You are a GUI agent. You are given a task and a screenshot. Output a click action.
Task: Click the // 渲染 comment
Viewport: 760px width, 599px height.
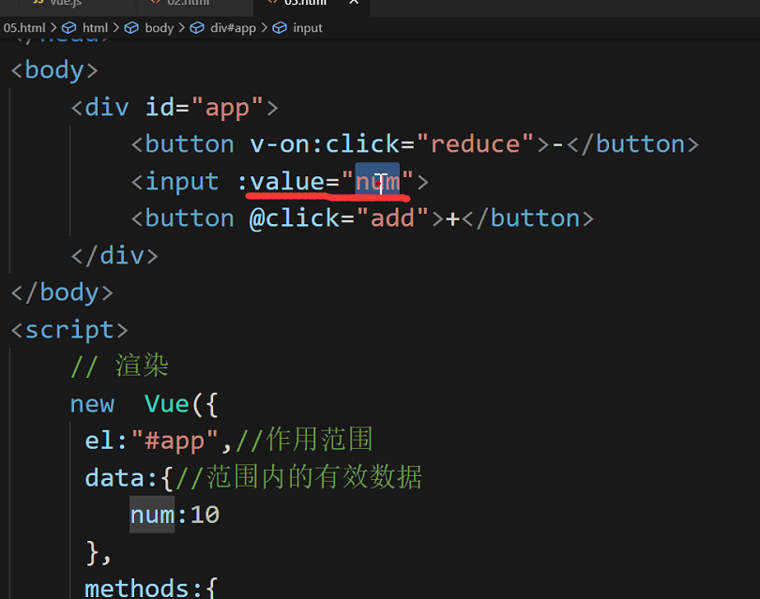click(x=119, y=366)
